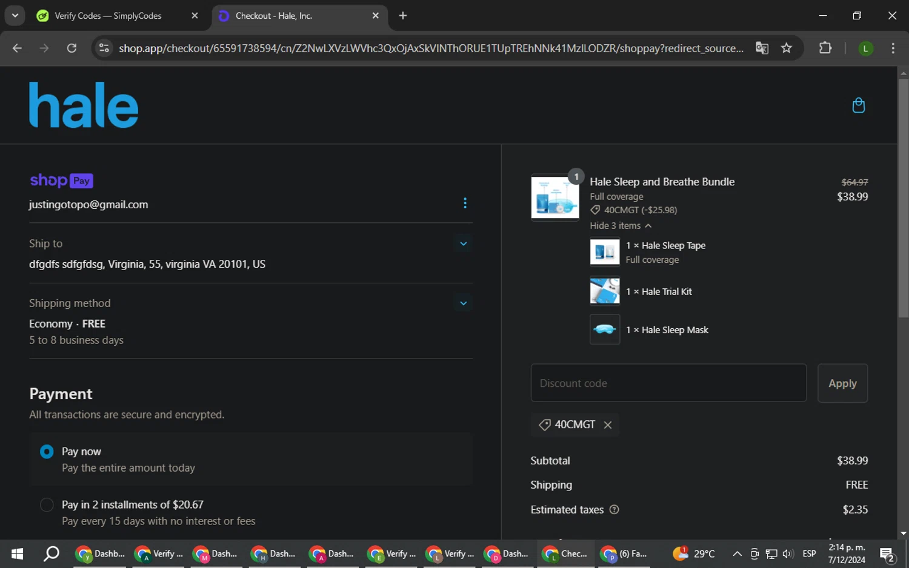This screenshot has height=568, width=909.
Task: Click the Shop Pay logo
Action: pos(61,180)
